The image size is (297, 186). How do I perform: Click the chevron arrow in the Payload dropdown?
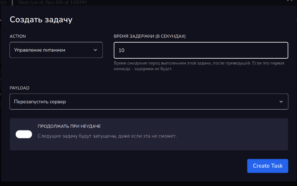pyautogui.click(x=281, y=101)
